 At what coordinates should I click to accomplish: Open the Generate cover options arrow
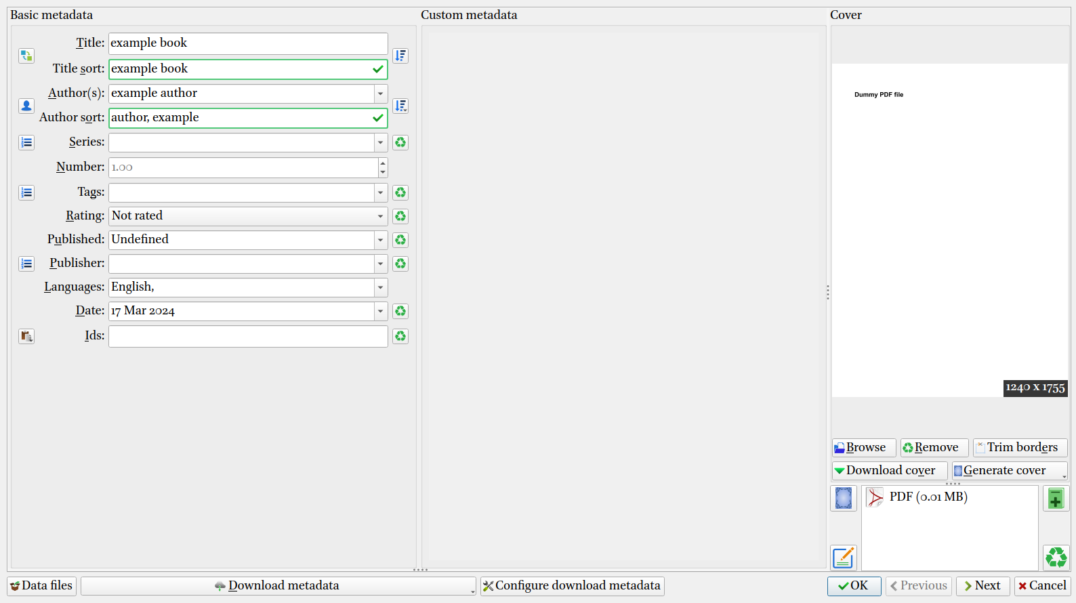pos(1064,476)
